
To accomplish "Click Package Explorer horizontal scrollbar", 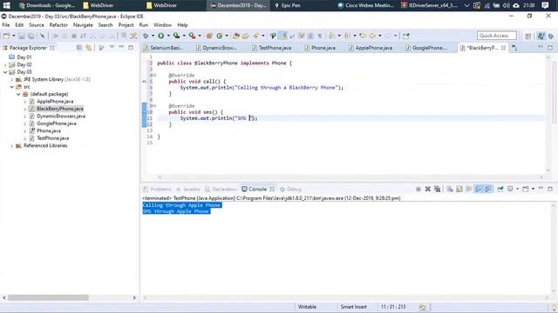I will [48, 297].
